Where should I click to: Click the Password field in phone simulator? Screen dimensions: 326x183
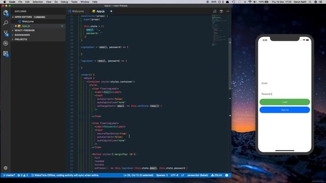(285, 94)
